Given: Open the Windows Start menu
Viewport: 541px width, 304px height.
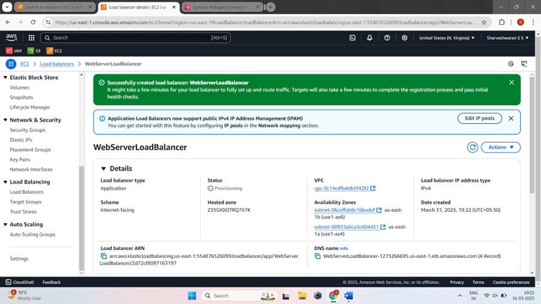Looking at the screenshot, I should pyautogui.click(x=192, y=296).
